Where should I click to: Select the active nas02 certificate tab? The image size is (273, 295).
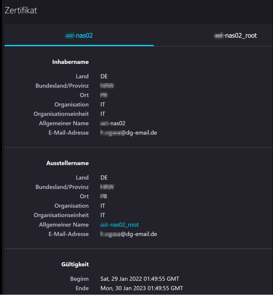(79, 35)
